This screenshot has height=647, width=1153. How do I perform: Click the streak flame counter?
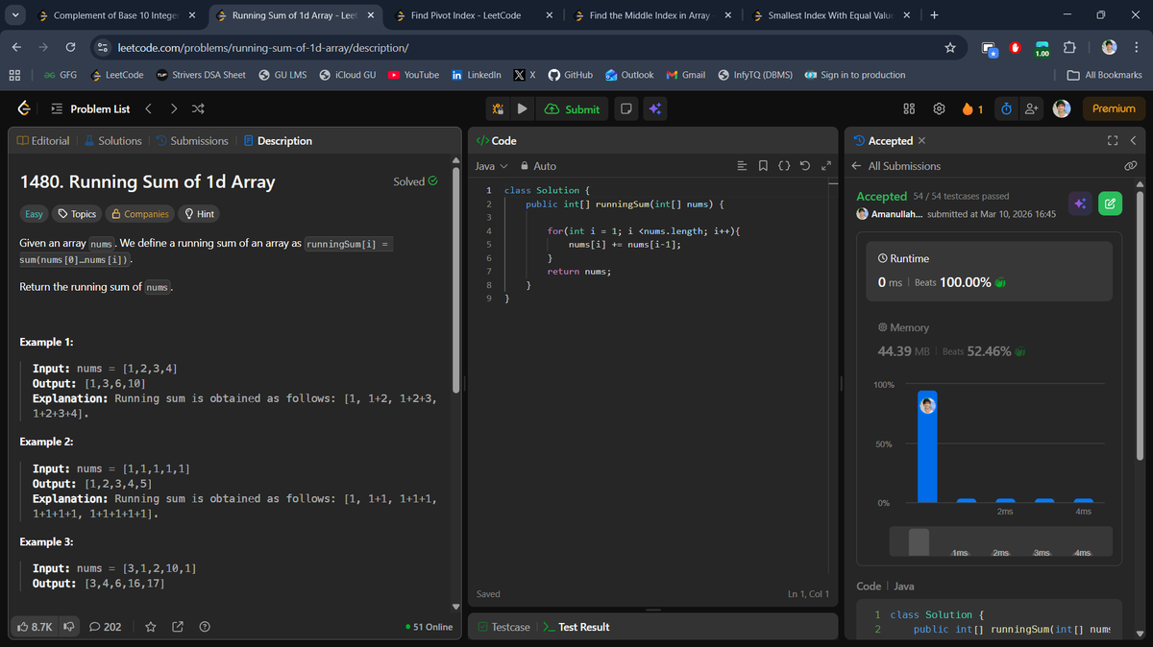971,108
